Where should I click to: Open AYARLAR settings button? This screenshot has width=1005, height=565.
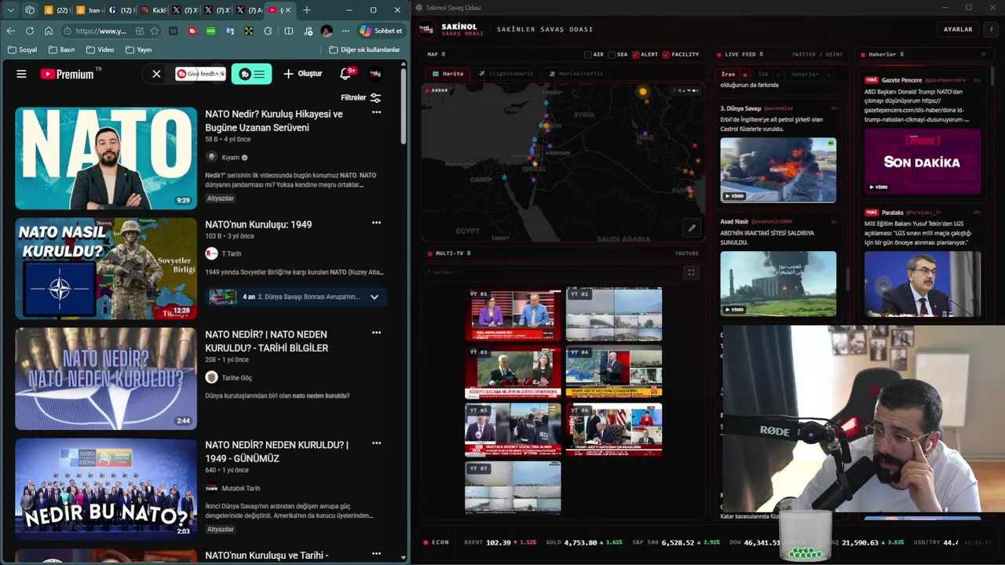(x=958, y=29)
